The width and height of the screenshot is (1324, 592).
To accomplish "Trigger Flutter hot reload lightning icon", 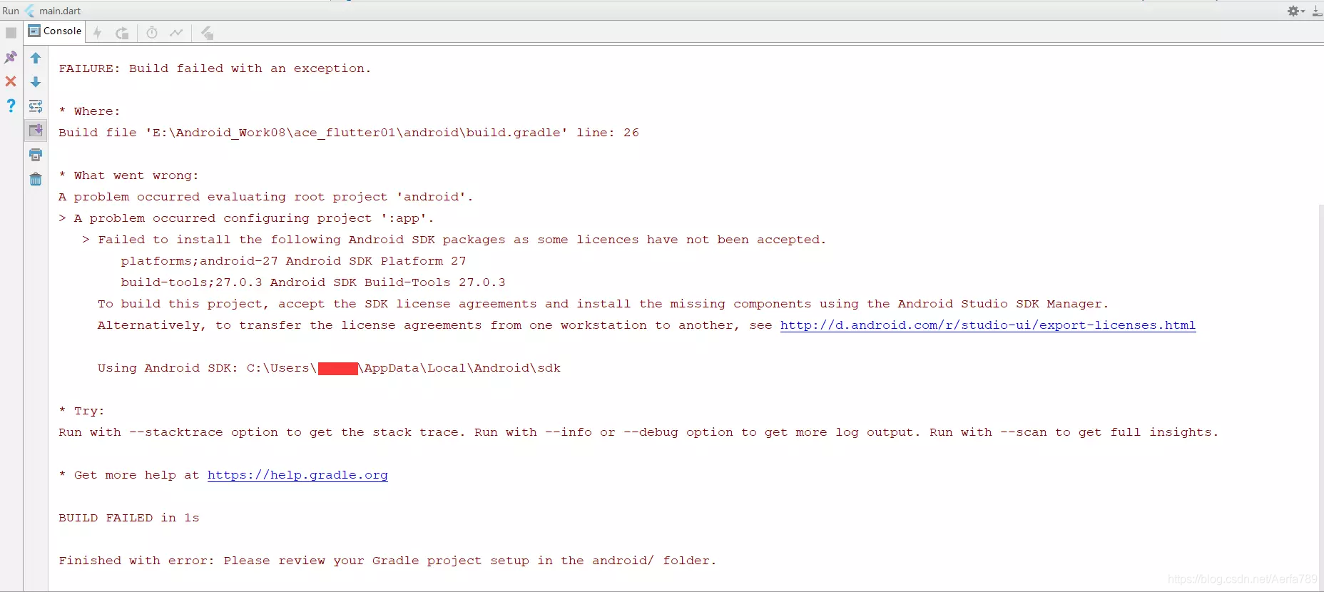I will click(98, 33).
